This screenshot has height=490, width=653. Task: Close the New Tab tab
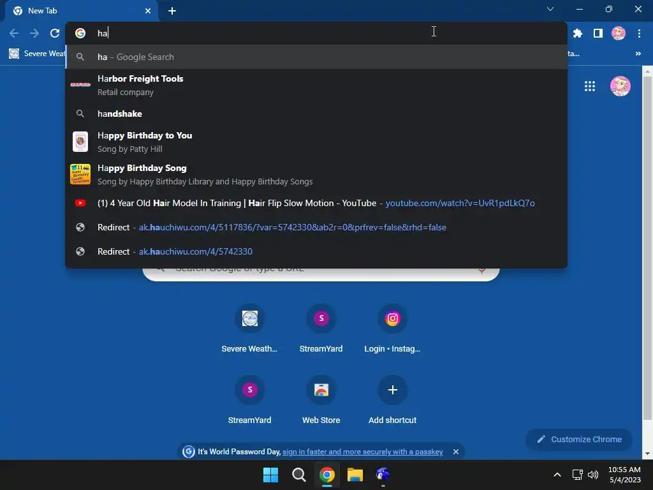148,11
